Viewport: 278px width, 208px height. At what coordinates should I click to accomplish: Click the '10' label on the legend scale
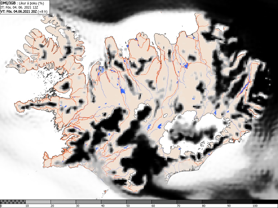pyautogui.click(x=27, y=206)
